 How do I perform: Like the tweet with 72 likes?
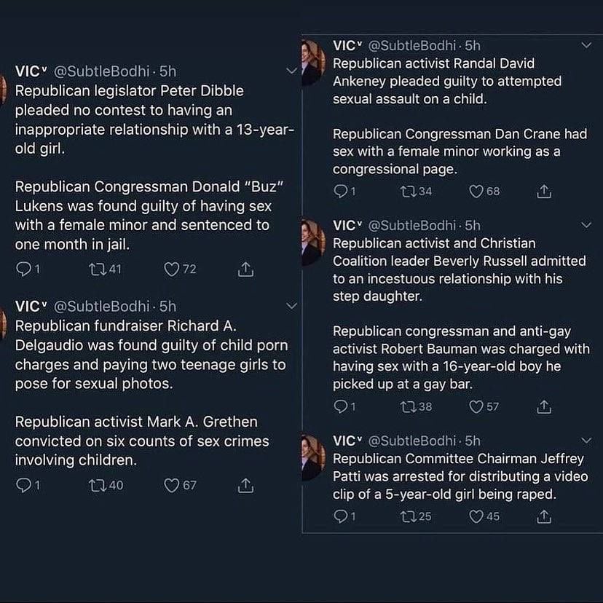click(x=173, y=269)
